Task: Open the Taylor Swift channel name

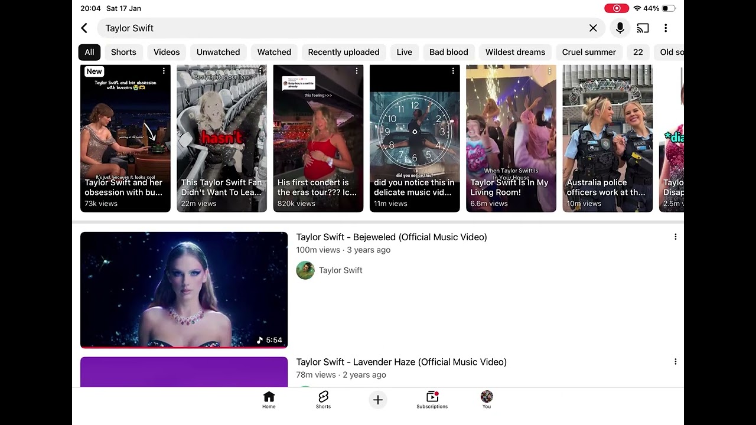Action: click(341, 270)
